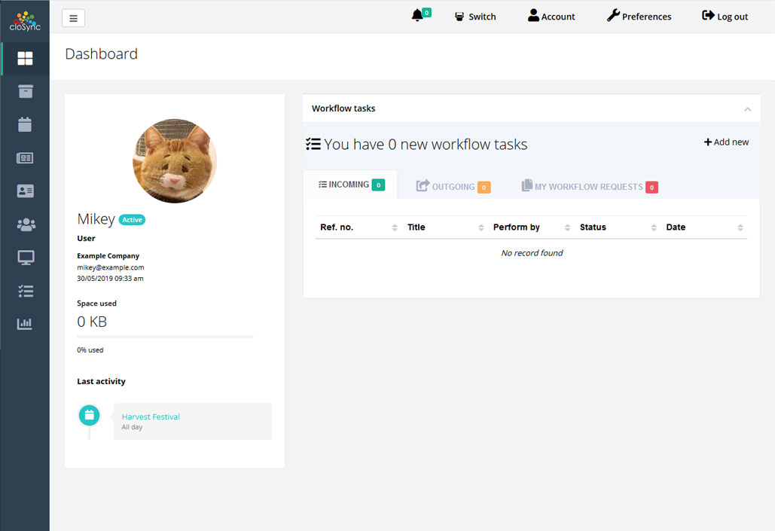Click the notification bell icon

coord(417,16)
